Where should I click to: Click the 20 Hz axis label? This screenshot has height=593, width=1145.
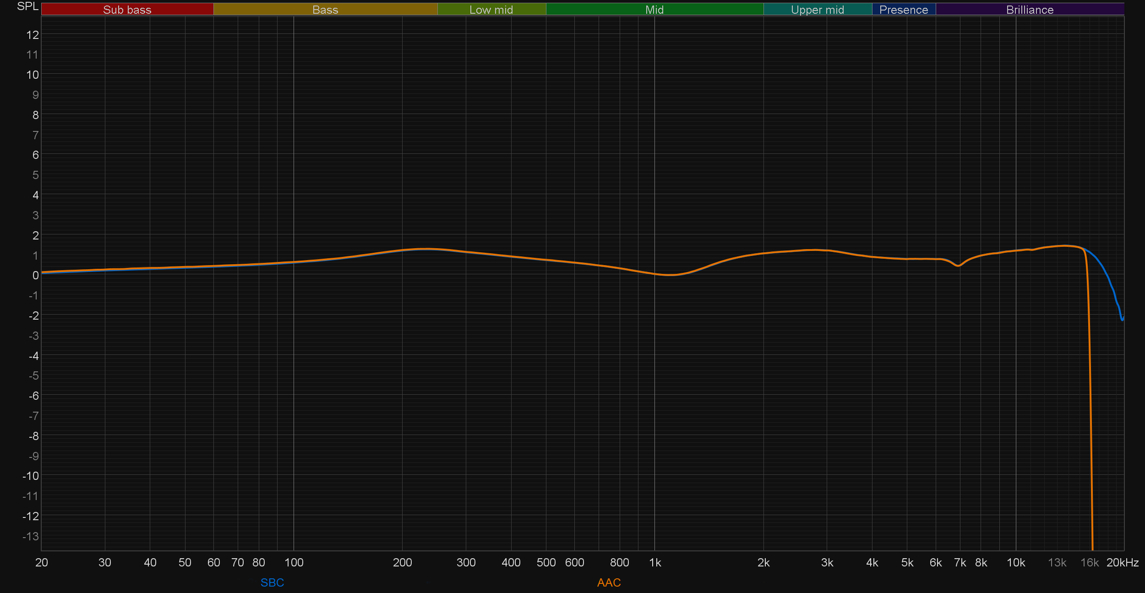(41, 562)
